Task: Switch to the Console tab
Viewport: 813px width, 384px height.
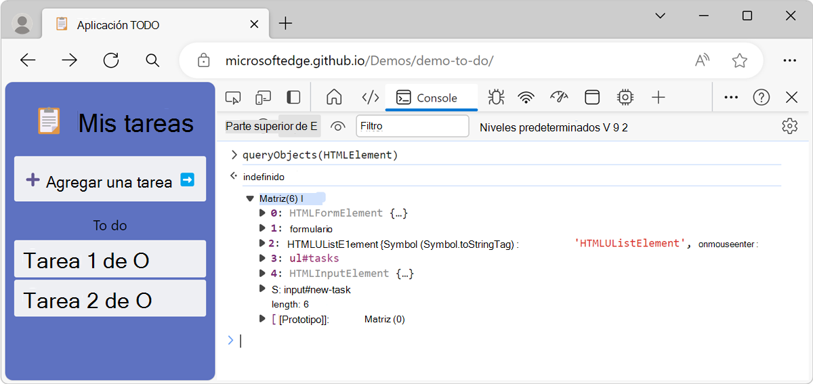Action: [431, 98]
